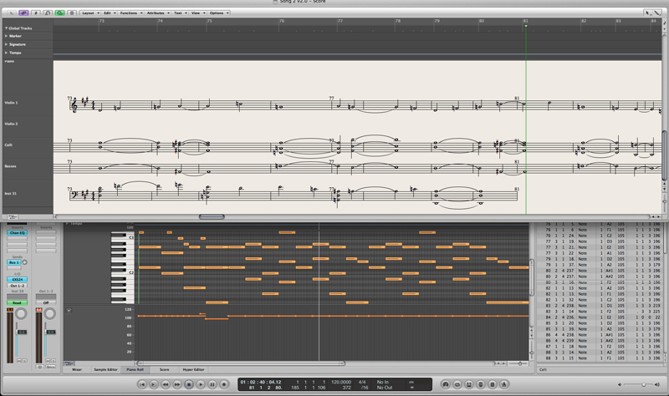Expand the Signature global track
Image resolution: width=669 pixels, height=396 pixels.
(6, 44)
